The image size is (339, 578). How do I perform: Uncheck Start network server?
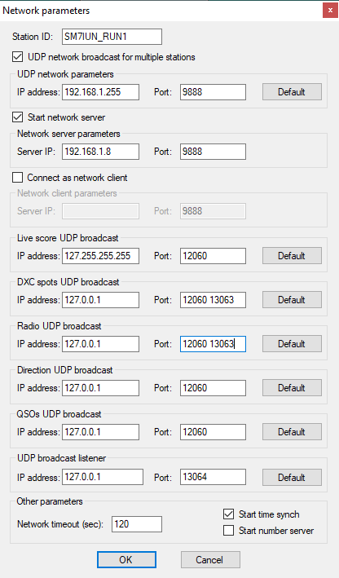[17, 117]
